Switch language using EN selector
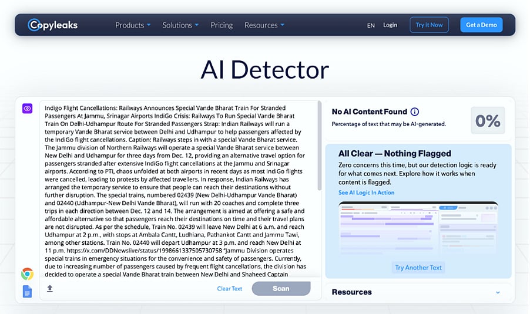Screen dimensions: 530x314 click(371, 25)
